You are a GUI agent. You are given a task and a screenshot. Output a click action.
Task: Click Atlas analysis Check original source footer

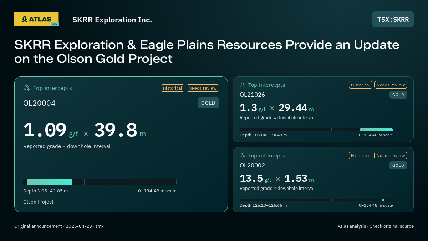(x=376, y=226)
